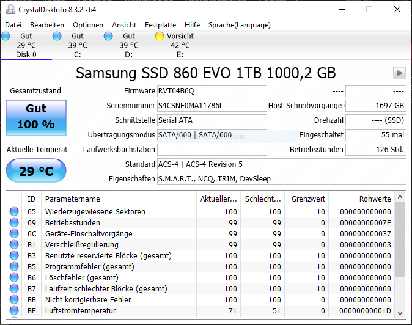Click the ID column header
The width and height of the screenshot is (412, 325).
31,199
